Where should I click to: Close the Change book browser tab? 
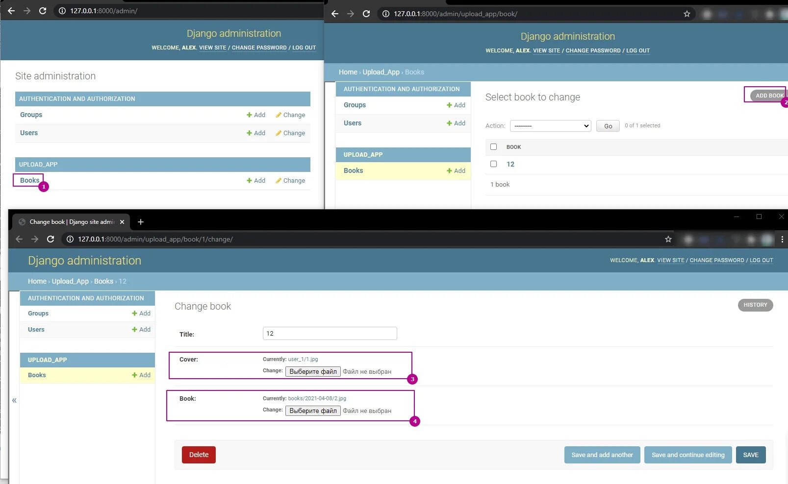[122, 222]
